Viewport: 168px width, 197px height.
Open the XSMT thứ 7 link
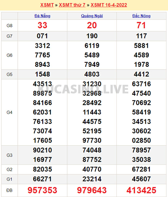[72, 5]
